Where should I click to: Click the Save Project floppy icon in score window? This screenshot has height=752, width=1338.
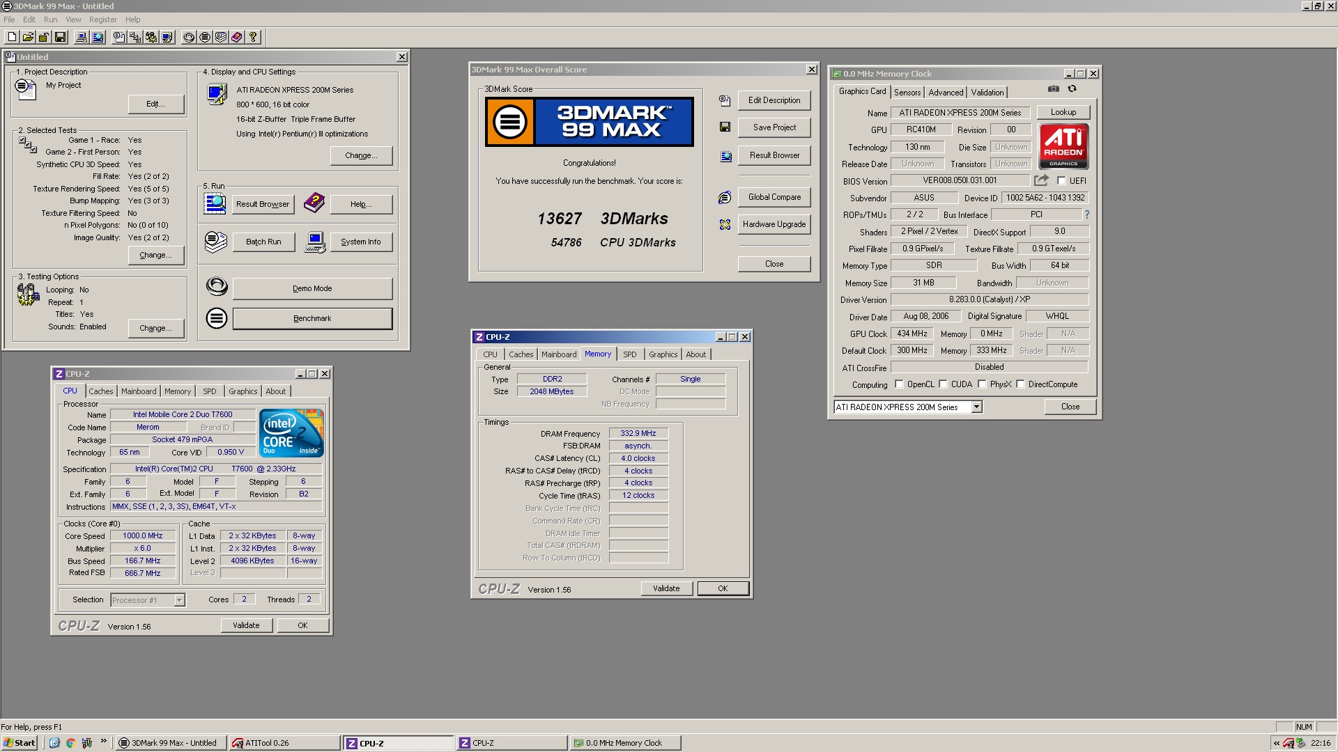tap(725, 127)
